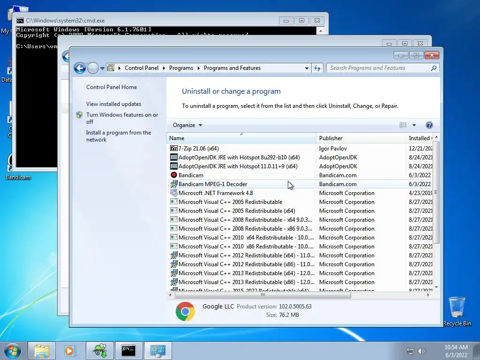
Task: Sort by the Name column header
Action: [x=241, y=138]
